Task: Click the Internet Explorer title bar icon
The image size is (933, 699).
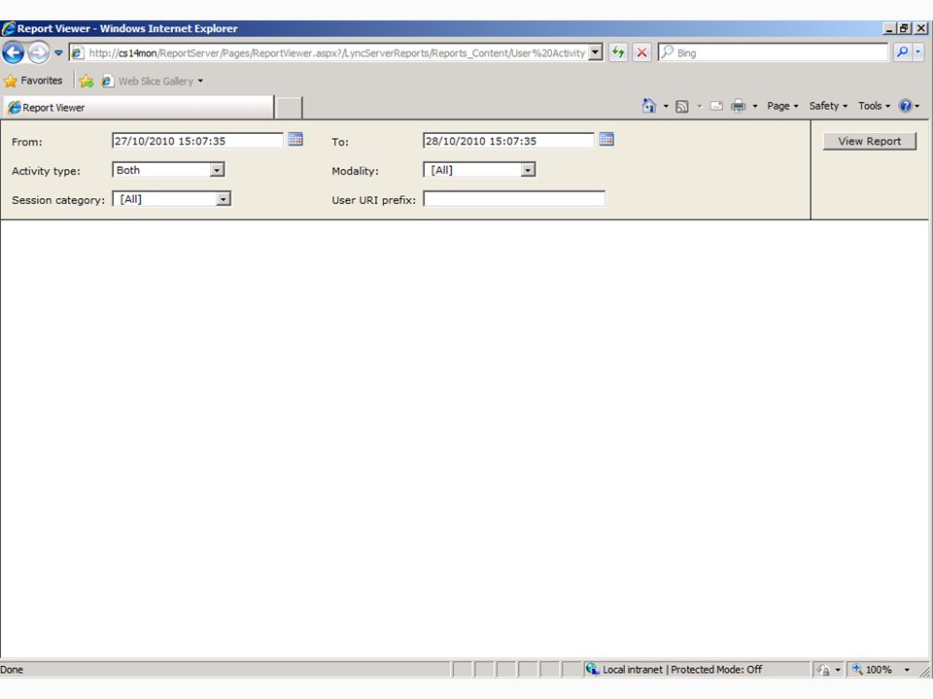Action: click(9, 28)
